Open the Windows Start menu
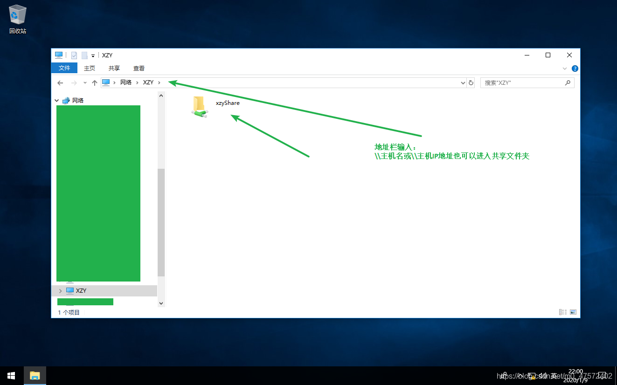Screen dimensions: 617x385 (11, 376)
